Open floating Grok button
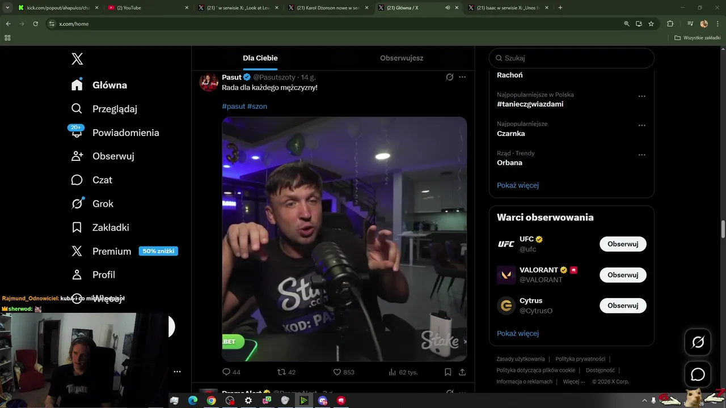The width and height of the screenshot is (726, 408). [x=698, y=342]
